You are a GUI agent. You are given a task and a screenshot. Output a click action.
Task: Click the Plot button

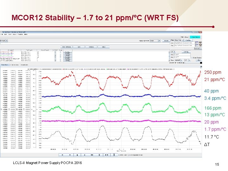coord(199,60)
